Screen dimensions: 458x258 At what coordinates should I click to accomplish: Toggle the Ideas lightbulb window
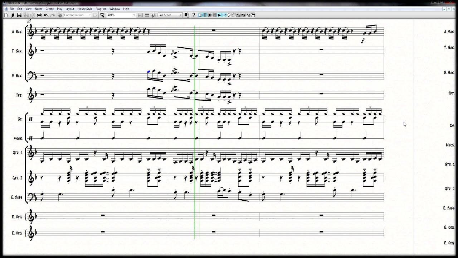click(229, 15)
